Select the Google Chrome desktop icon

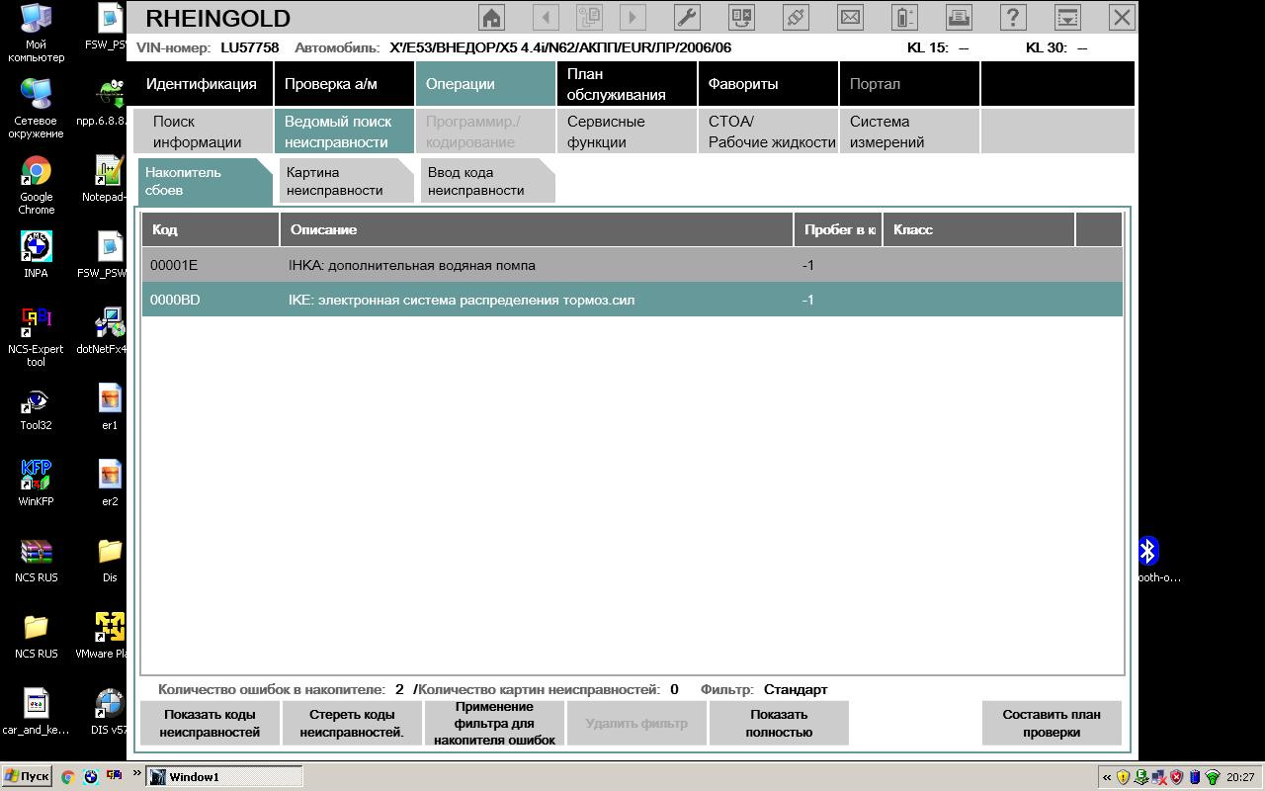pyautogui.click(x=36, y=186)
